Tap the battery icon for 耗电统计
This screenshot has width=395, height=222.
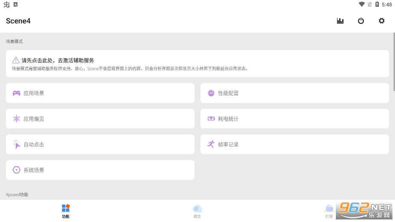[211, 119]
